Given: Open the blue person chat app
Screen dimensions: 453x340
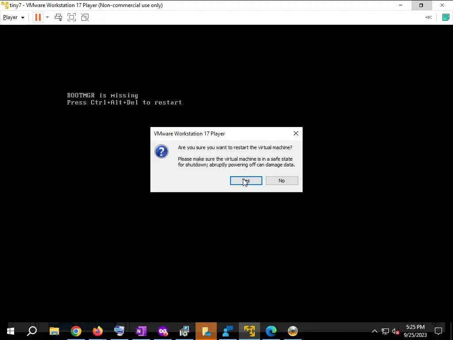Looking at the screenshot, I should click(x=228, y=331).
